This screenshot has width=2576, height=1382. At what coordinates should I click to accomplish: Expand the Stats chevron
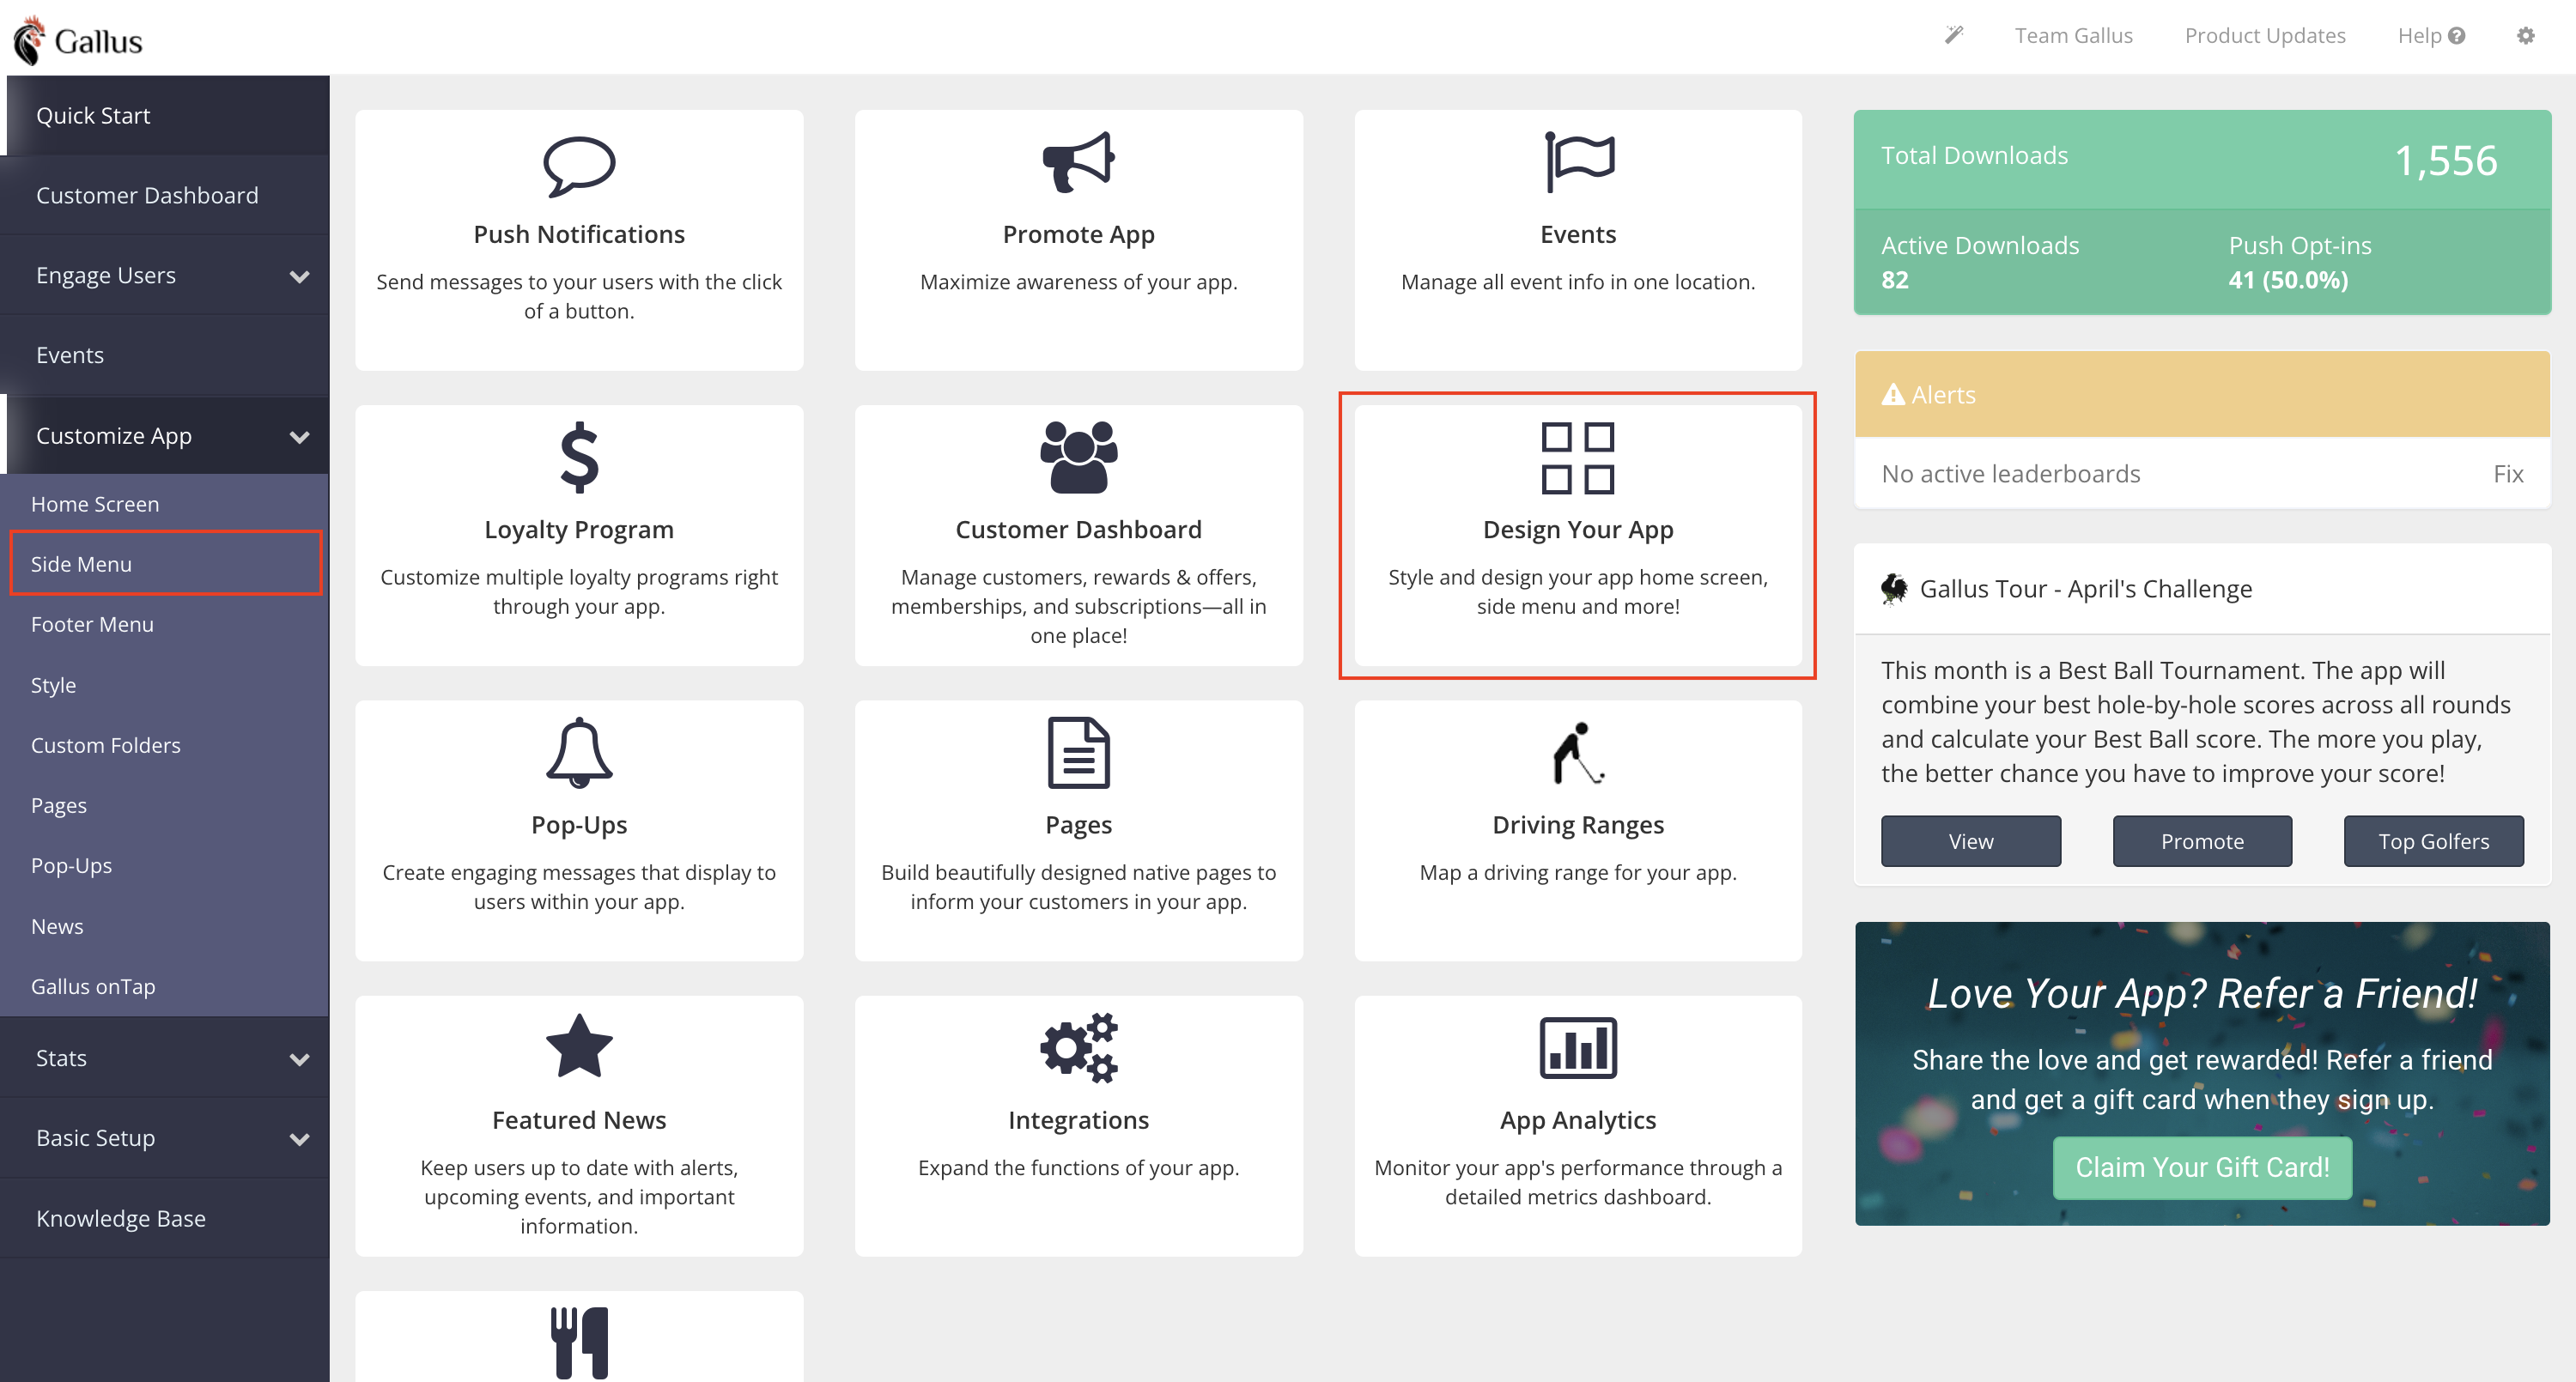299,1059
